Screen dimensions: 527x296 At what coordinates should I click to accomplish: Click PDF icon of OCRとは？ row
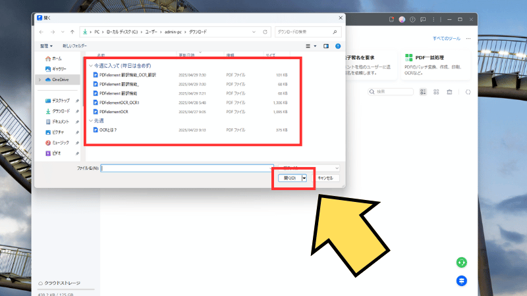point(96,130)
